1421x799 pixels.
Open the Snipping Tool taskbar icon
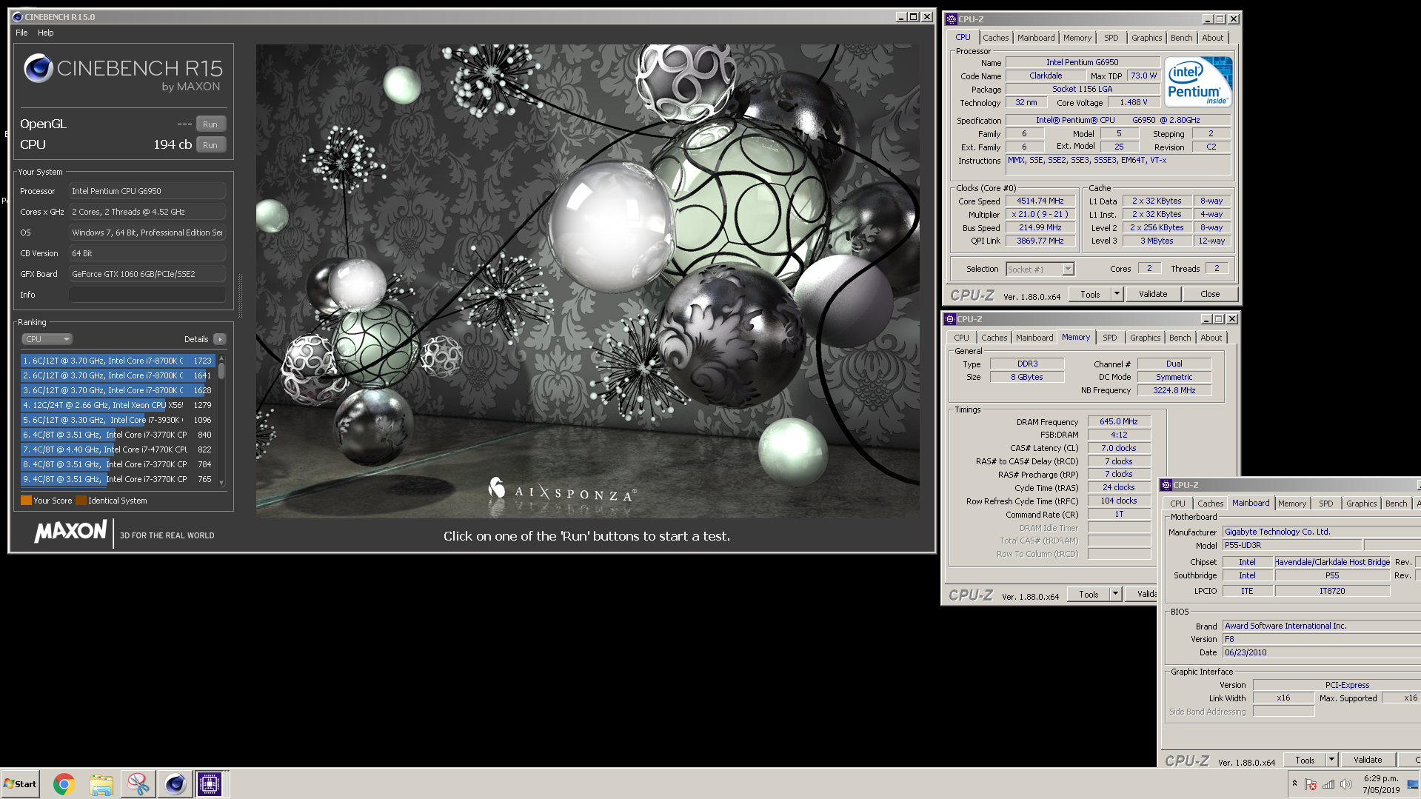pyautogui.click(x=138, y=783)
